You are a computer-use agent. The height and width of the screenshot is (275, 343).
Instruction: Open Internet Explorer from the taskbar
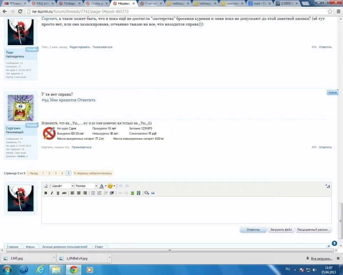(40, 270)
